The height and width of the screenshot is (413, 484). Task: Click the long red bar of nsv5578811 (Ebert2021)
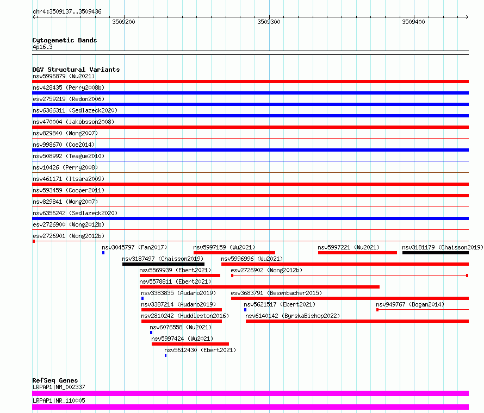click(259, 287)
